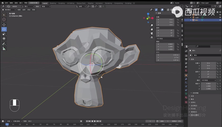The width and height of the screenshot is (222, 127).
Task: Open the Scene properties tab
Action: (x=186, y=67)
